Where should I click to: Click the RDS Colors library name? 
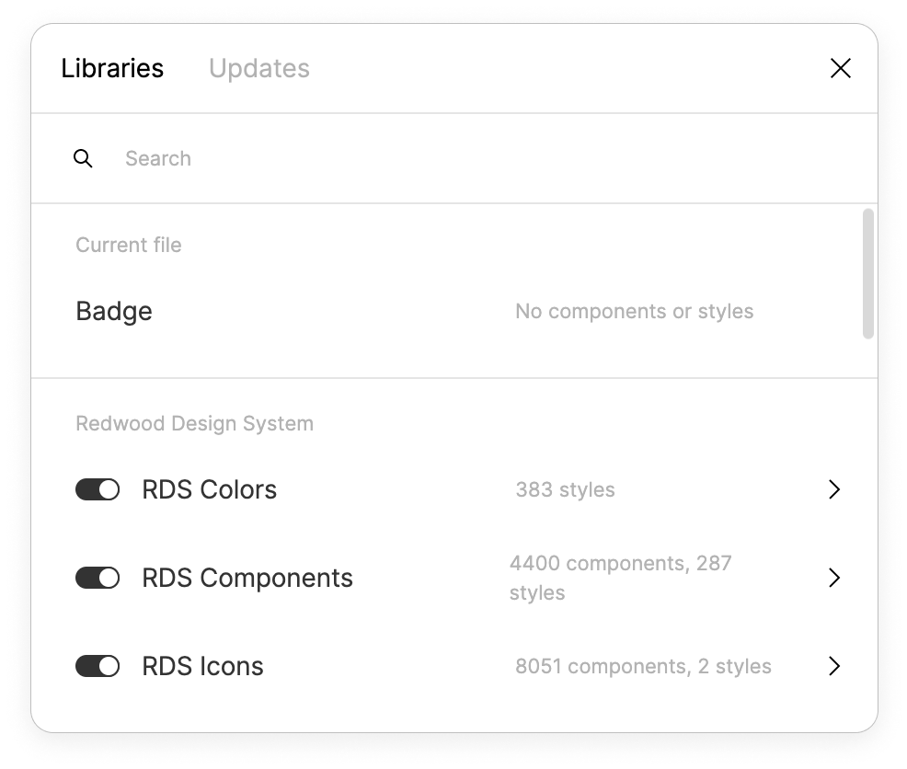[209, 489]
